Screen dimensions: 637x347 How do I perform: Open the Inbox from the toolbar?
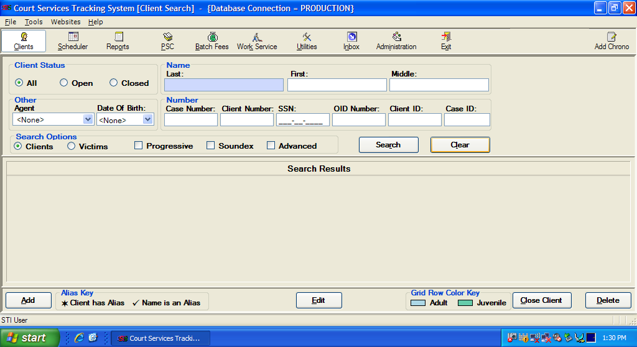[x=351, y=41]
